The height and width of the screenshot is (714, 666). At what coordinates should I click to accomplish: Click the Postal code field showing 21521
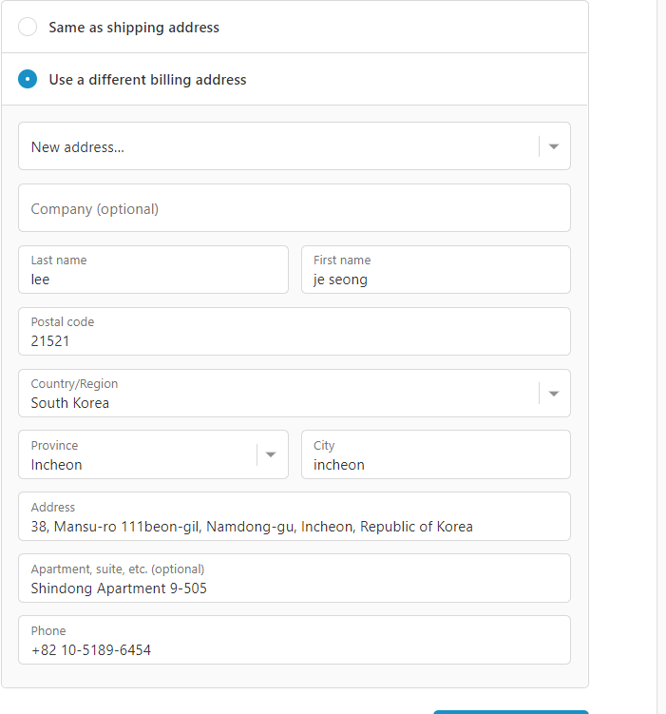(295, 332)
